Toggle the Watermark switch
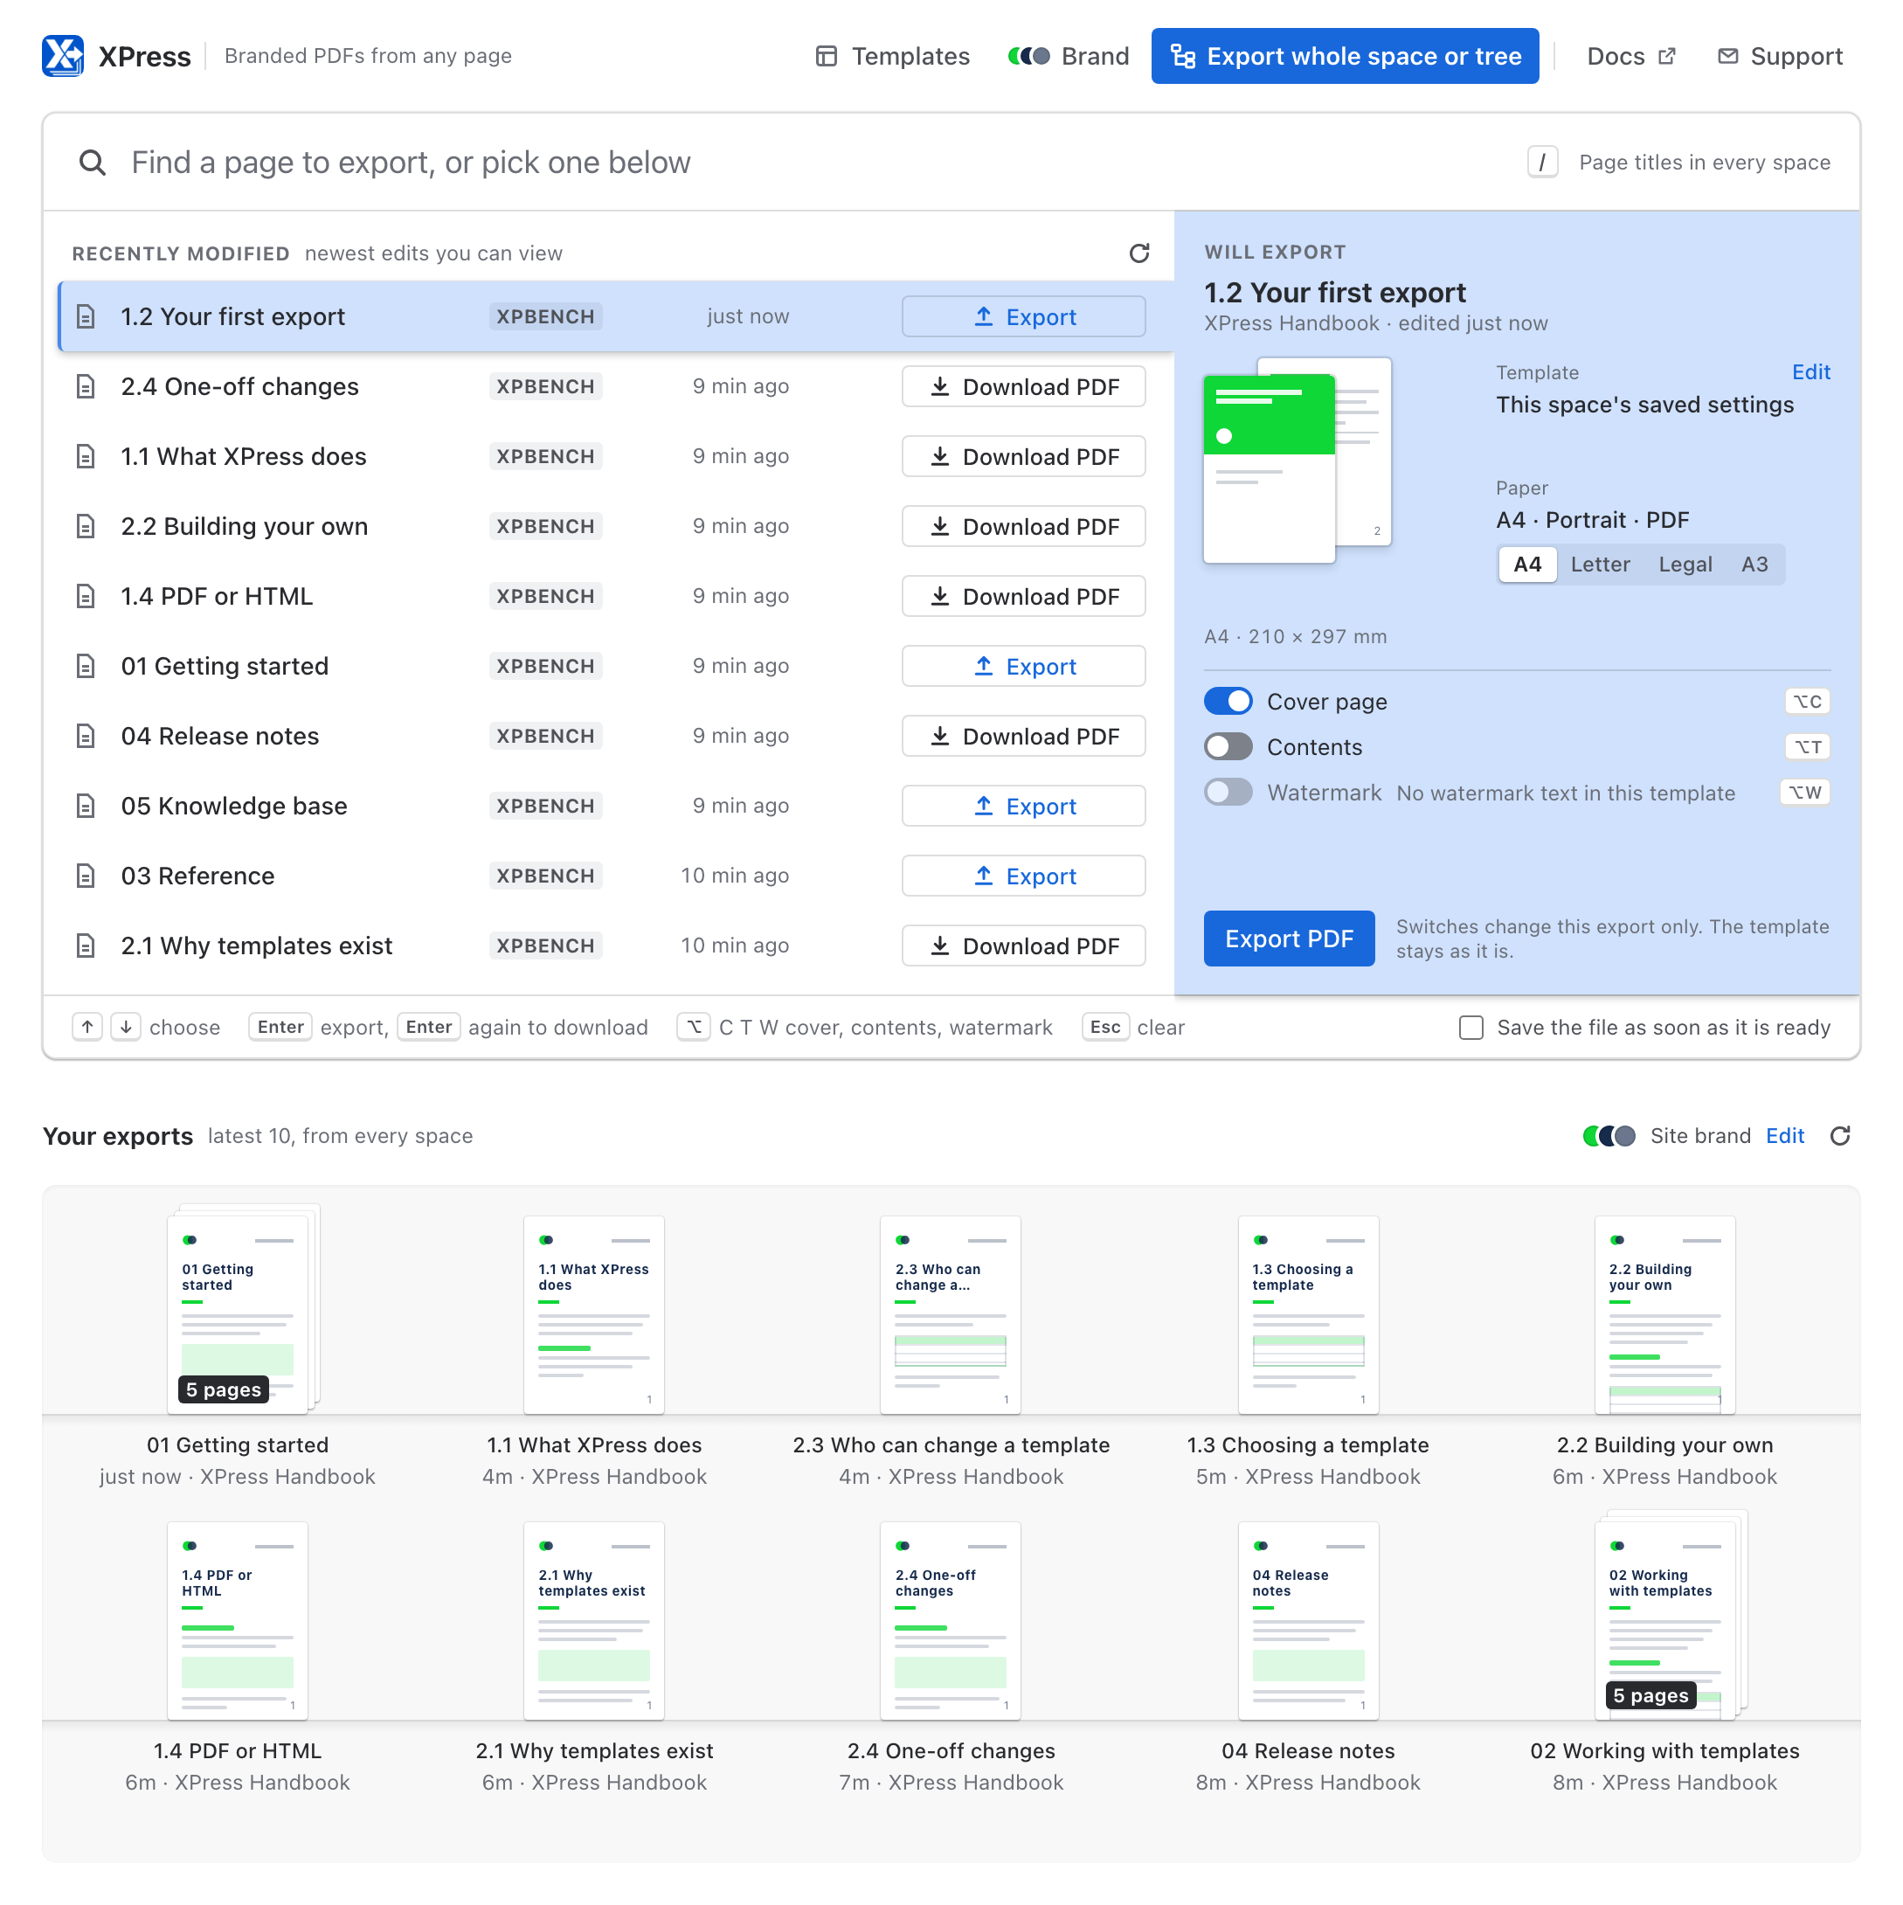The height and width of the screenshot is (1905, 1903). pyautogui.click(x=1228, y=793)
